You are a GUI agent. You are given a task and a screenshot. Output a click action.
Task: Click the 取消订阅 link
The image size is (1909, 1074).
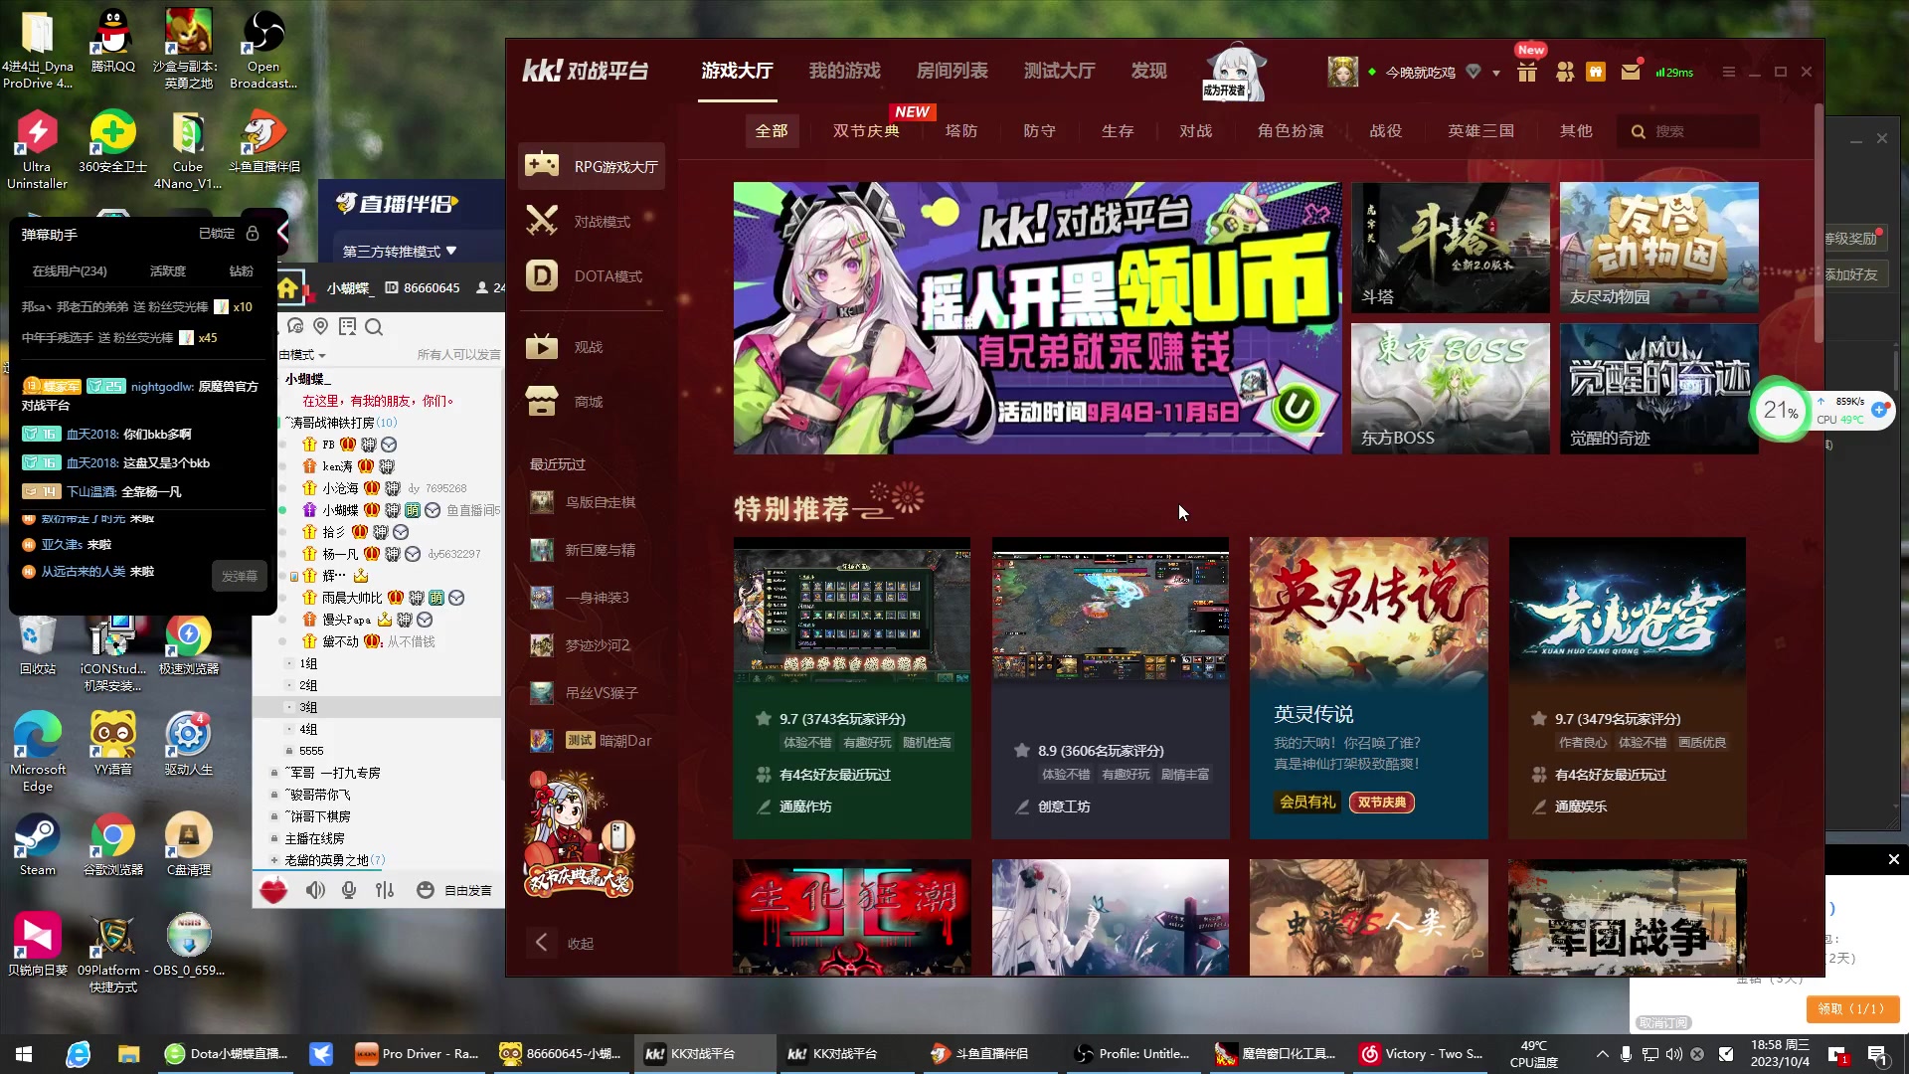point(1662,1022)
